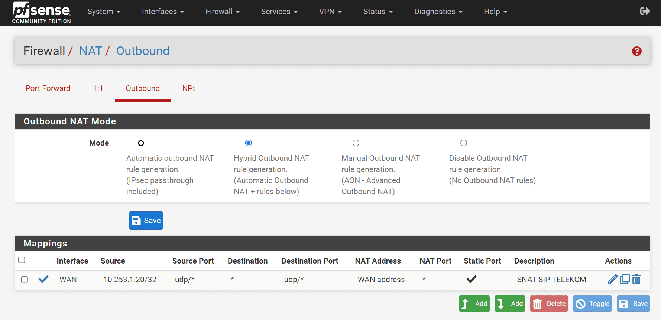Viewport: 661px width, 320px height.
Task: Open the Help dropdown menu
Action: tap(496, 12)
